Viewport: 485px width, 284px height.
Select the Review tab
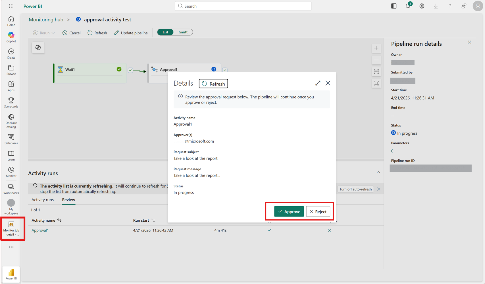[68, 200]
